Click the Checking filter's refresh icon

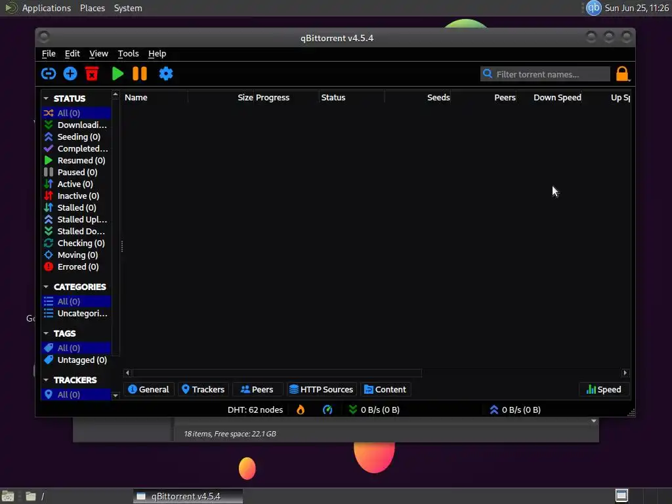click(49, 243)
